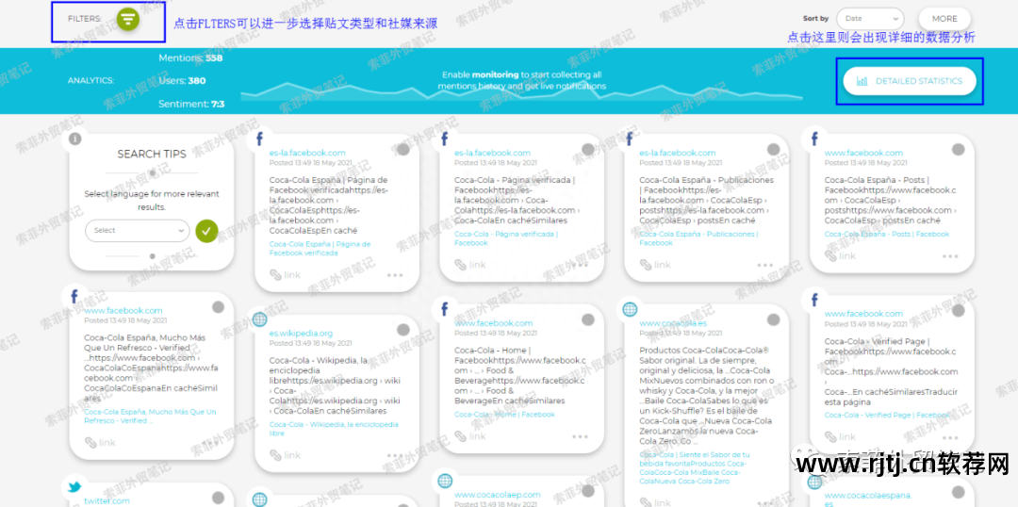Click the globe icon on www.cocacola.es card
This screenshot has height=507, width=1018.
point(630,310)
